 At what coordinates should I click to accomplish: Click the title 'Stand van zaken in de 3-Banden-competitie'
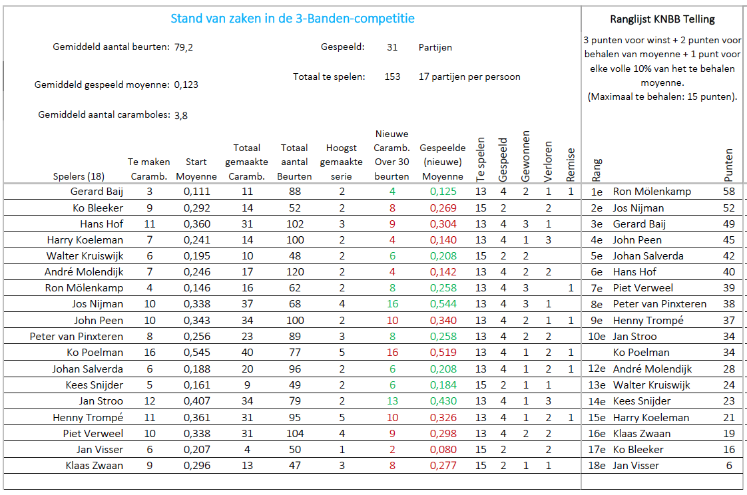click(x=292, y=19)
